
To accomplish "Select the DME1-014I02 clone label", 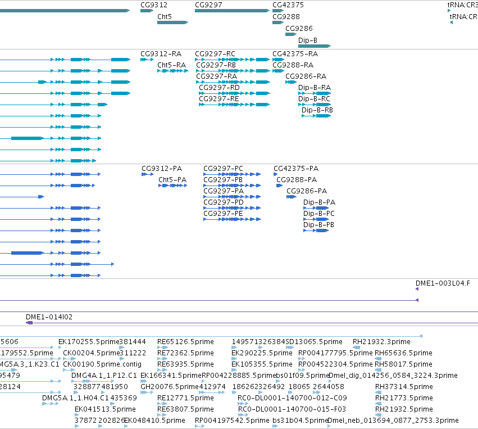I will (49, 317).
